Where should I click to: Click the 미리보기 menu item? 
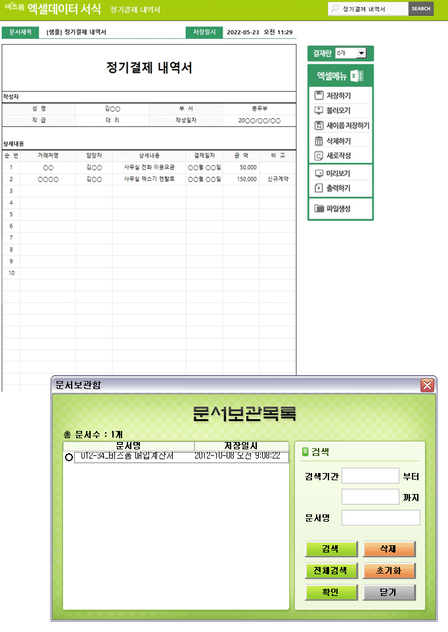pyautogui.click(x=338, y=173)
